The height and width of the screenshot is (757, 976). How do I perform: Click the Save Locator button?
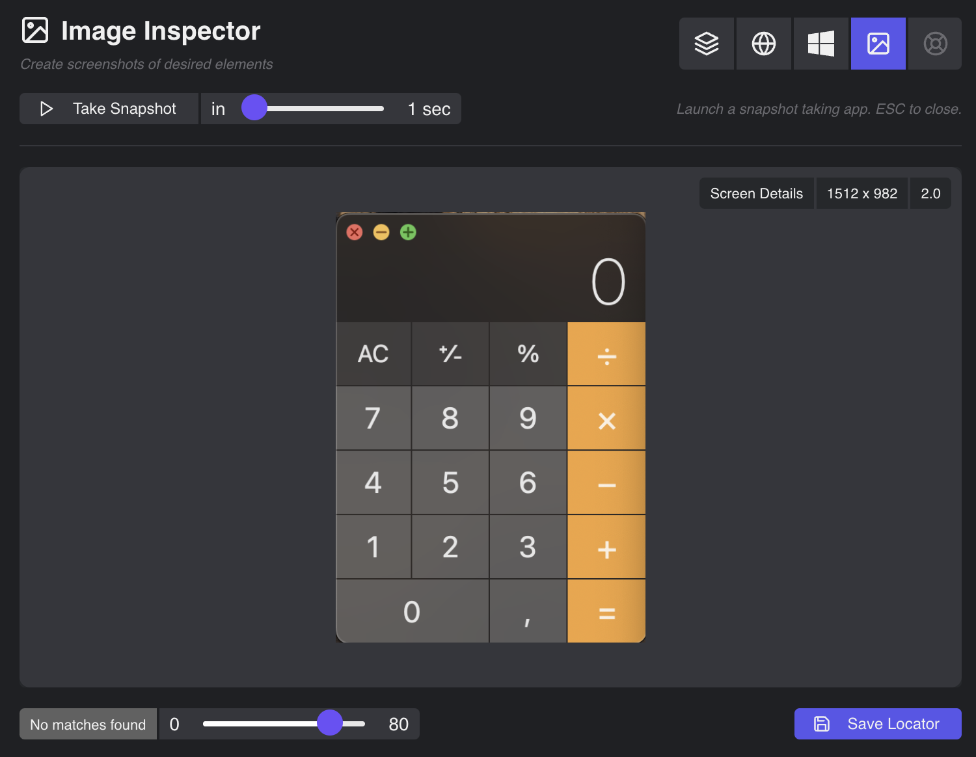click(878, 724)
